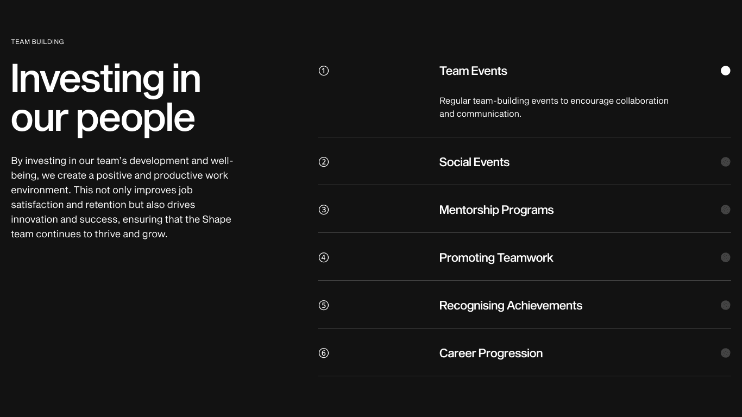Toggle the dot beside Recognising Achievements

(x=726, y=305)
